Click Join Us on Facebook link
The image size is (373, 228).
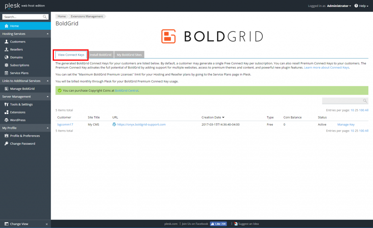pos(195,224)
